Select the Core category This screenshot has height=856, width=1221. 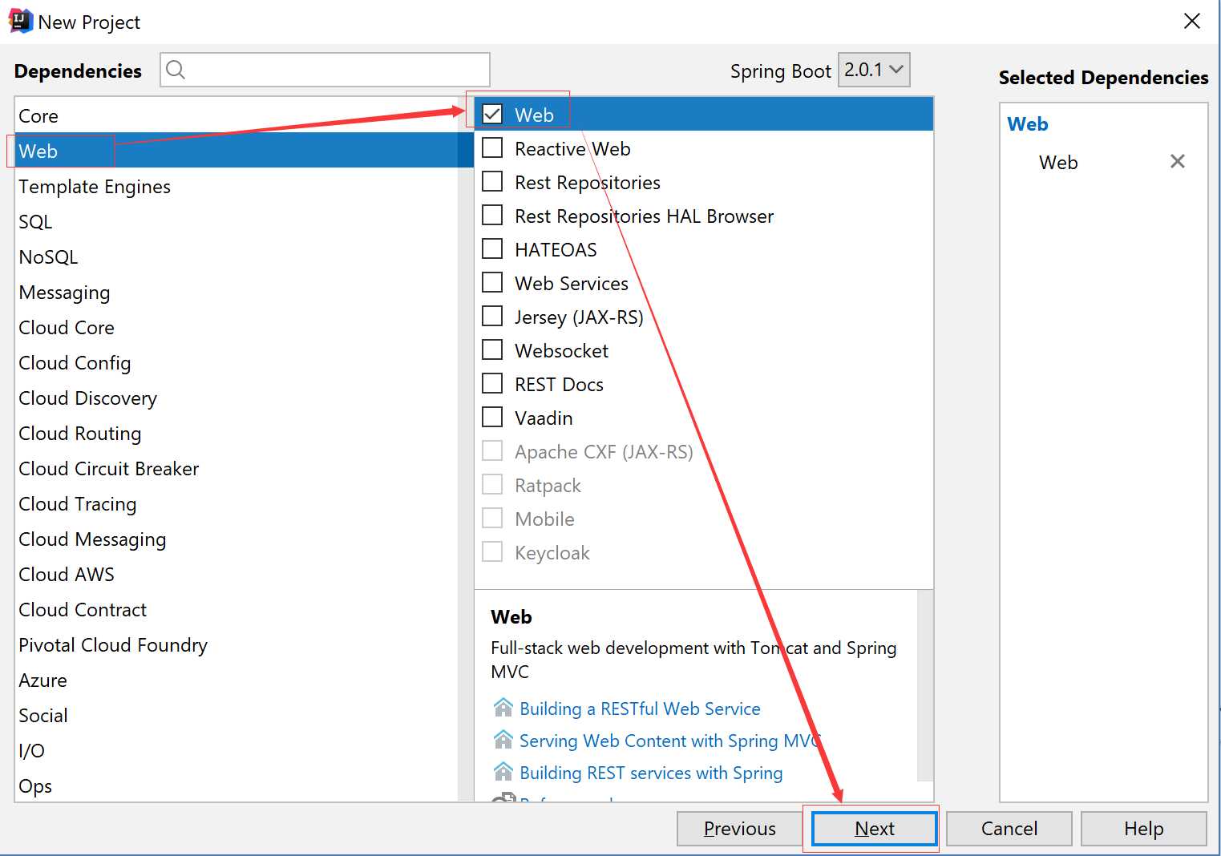coord(237,116)
